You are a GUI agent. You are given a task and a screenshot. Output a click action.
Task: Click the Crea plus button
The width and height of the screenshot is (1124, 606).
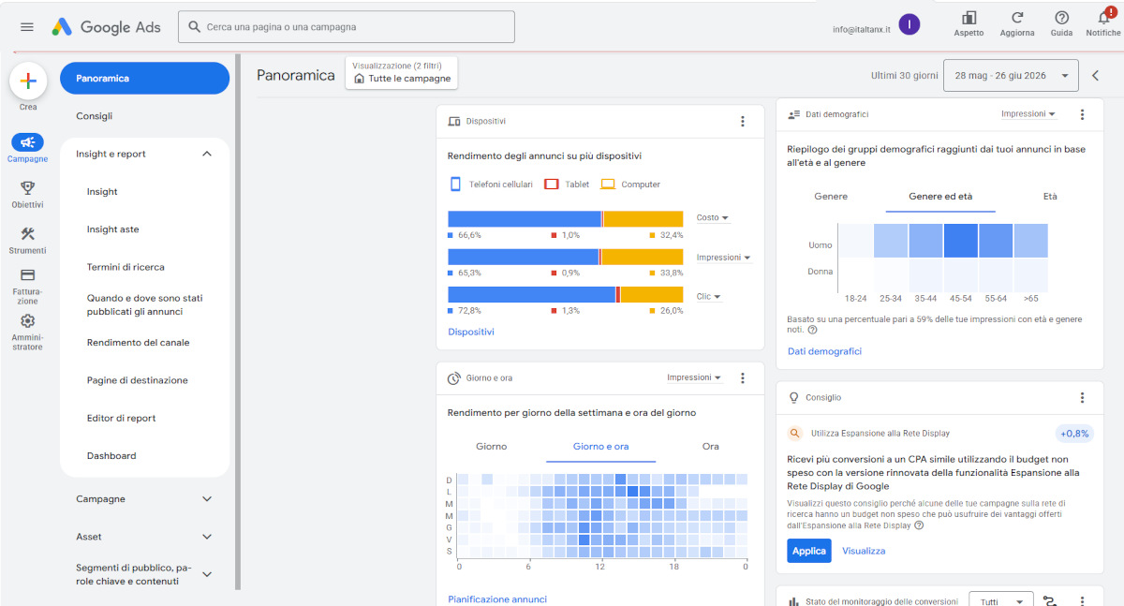click(x=28, y=81)
